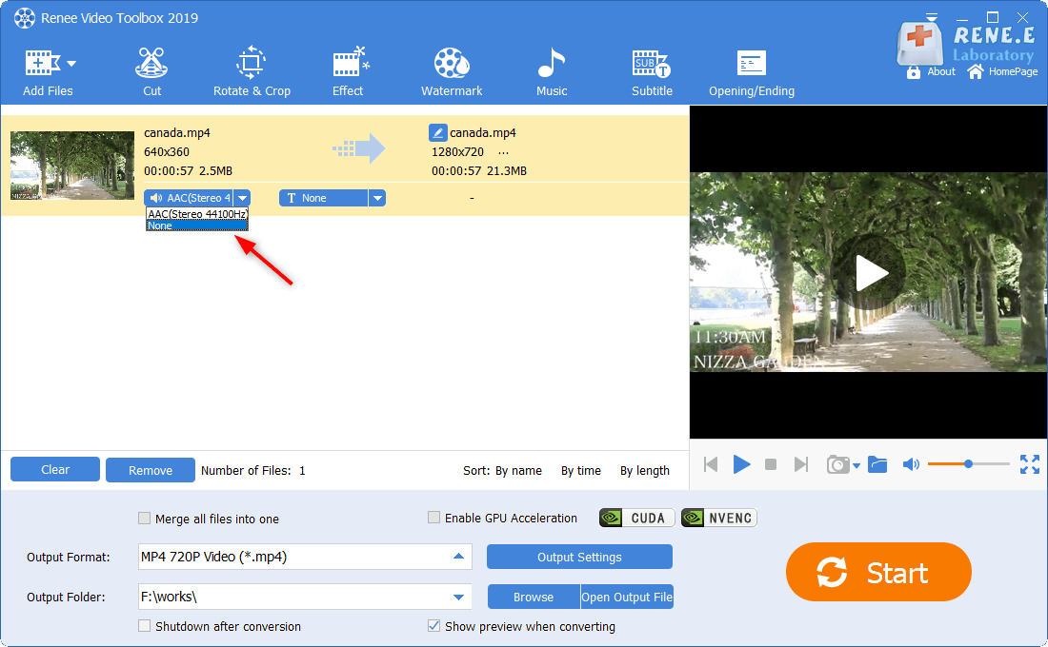The height and width of the screenshot is (647, 1048).
Task: Uncheck Show preview when converting
Action: click(x=433, y=626)
